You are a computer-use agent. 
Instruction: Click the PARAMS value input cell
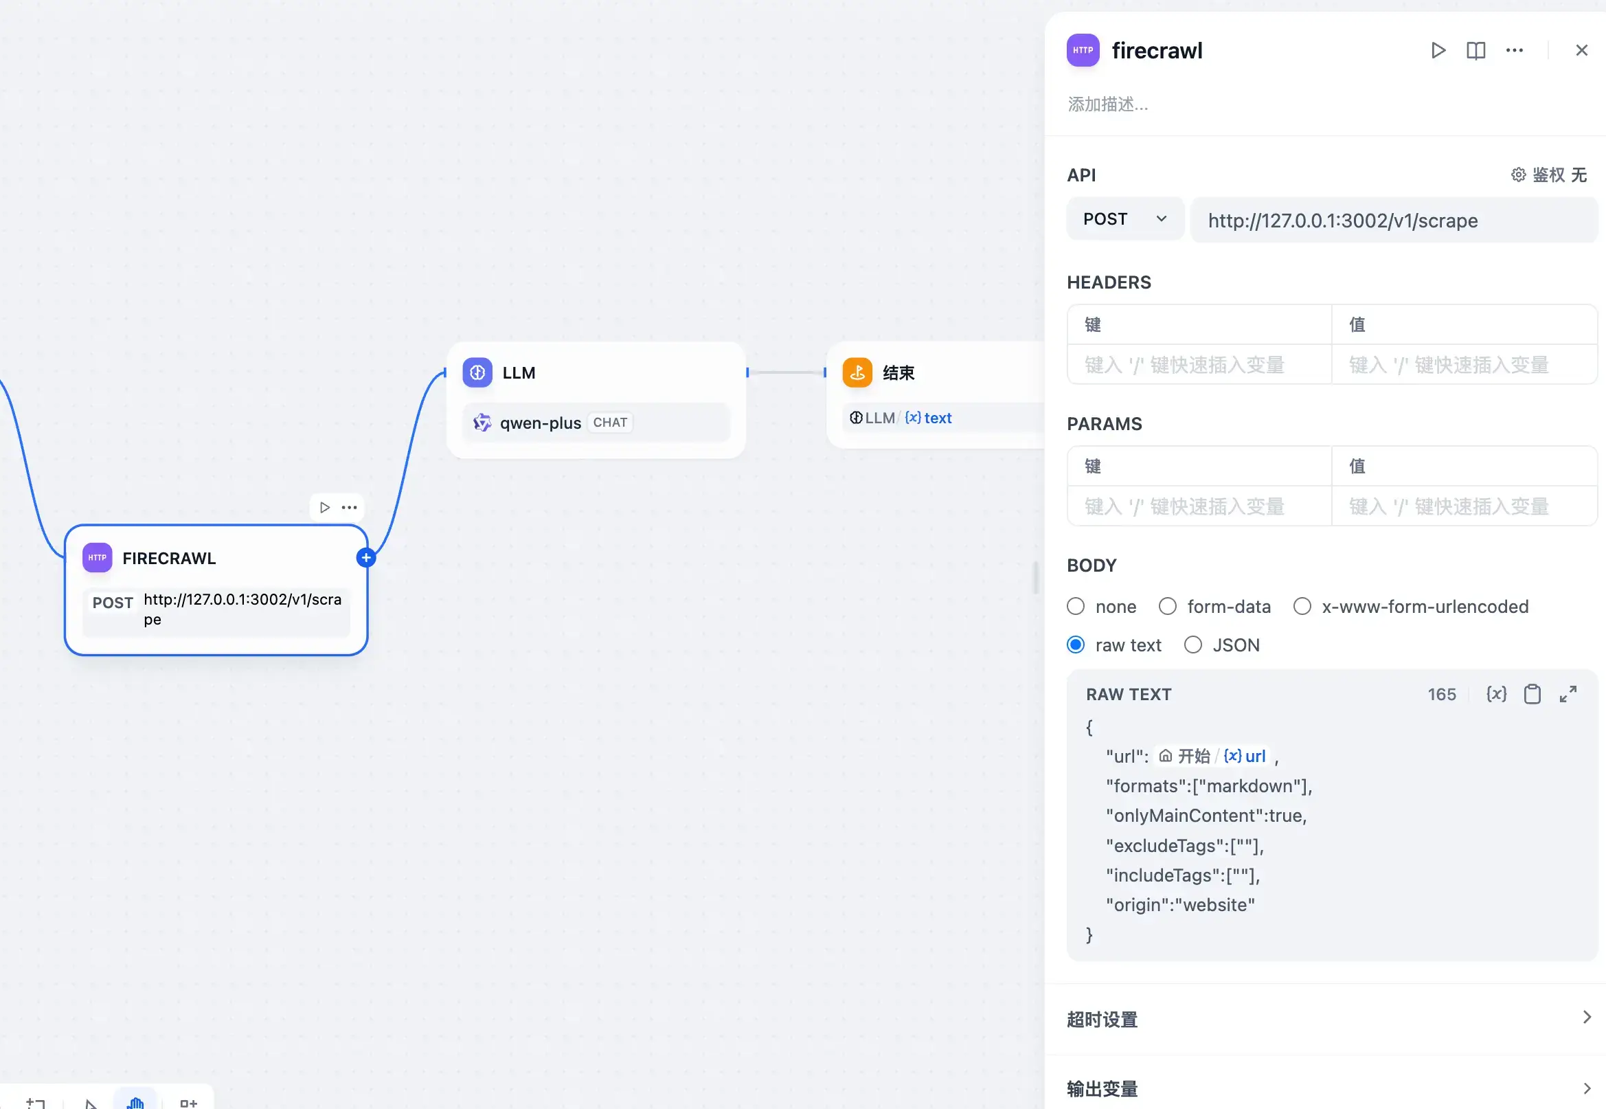tap(1464, 506)
